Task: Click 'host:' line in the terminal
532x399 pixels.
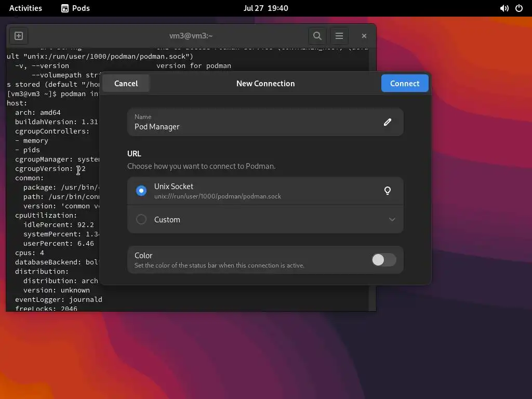Action: pyautogui.click(x=17, y=103)
